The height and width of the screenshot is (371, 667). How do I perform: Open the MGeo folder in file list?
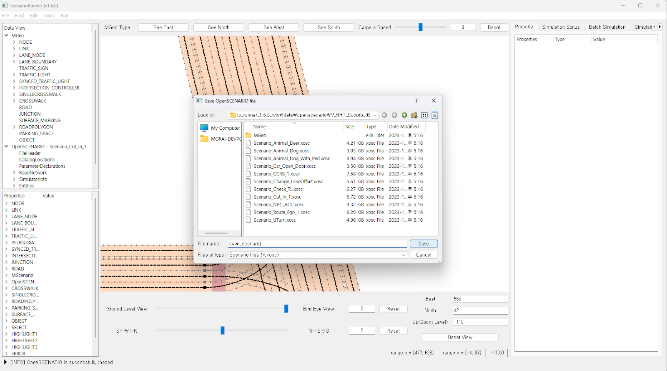click(259, 135)
